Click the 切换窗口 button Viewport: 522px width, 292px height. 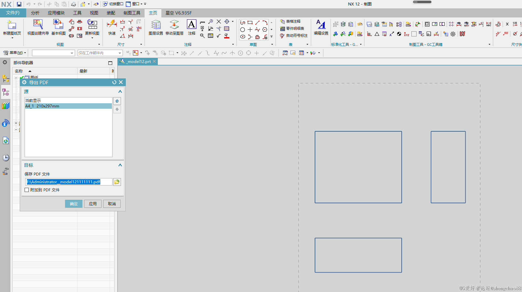coord(113,4)
